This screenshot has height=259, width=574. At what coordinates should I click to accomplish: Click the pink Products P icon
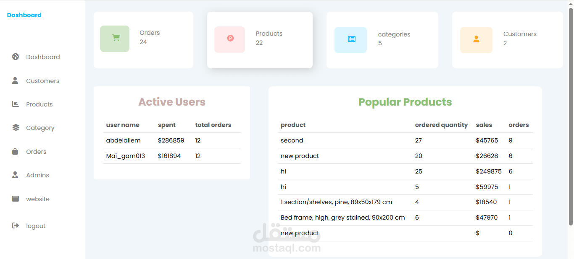point(229,39)
